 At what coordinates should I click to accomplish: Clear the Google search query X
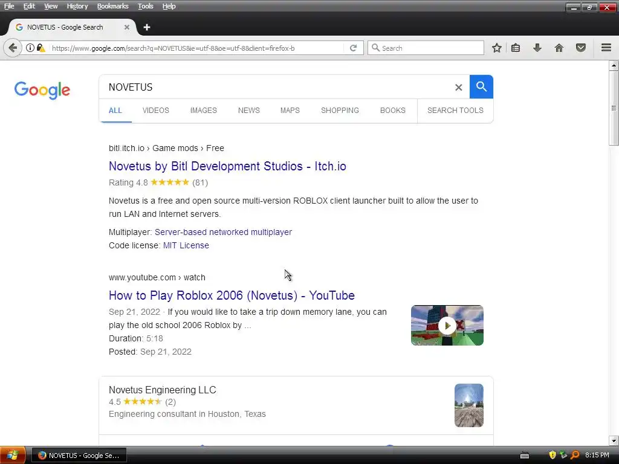click(x=458, y=87)
